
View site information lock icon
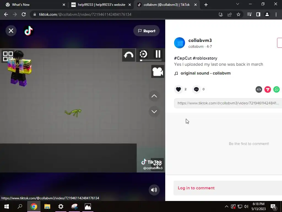(35, 14)
